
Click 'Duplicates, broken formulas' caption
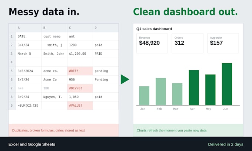[x=49, y=130]
